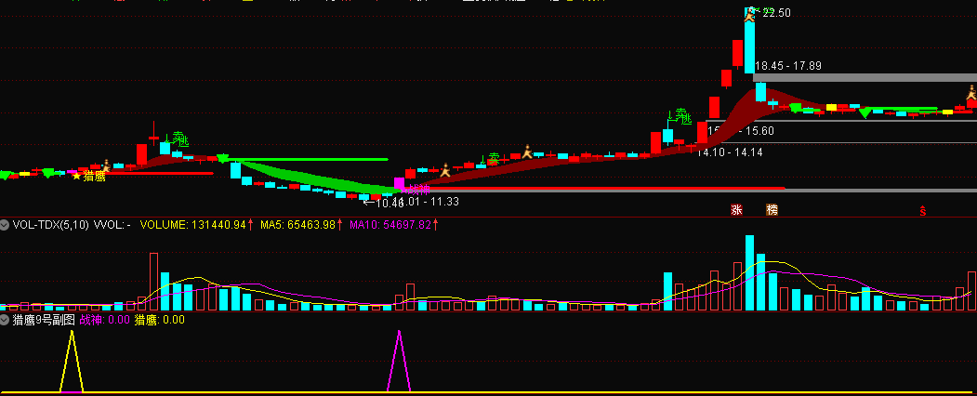
Task: Collapse the 猎鹰9号副图 indicator panel
Action: click(5, 320)
